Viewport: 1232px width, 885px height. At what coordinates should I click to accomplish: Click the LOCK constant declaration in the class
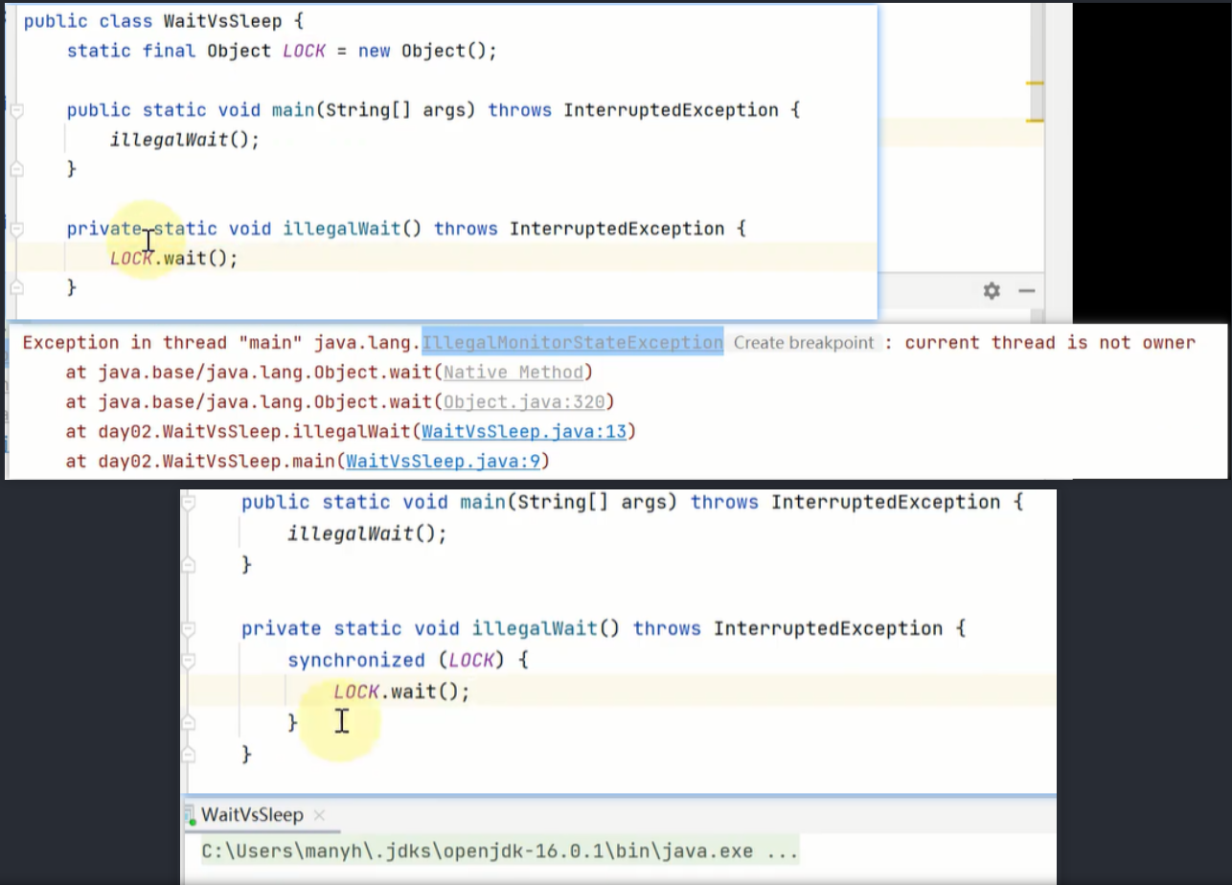click(x=304, y=51)
